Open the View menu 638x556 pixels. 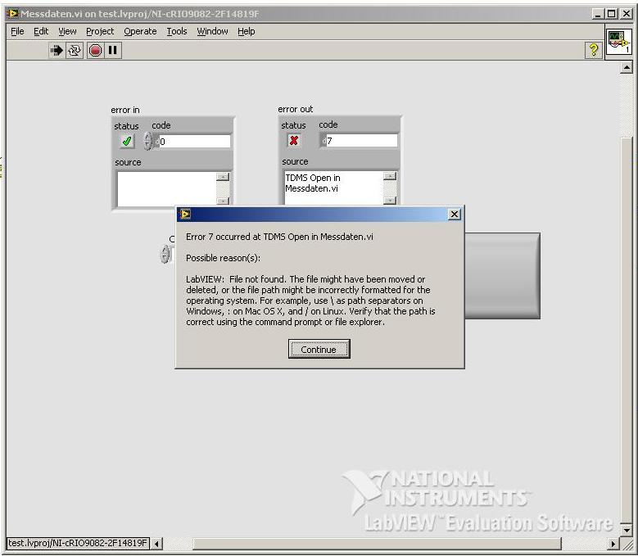(67, 31)
